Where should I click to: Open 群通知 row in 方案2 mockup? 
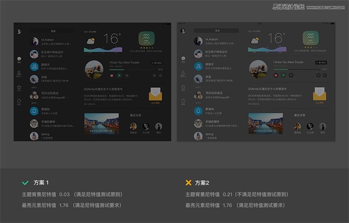click(216, 111)
